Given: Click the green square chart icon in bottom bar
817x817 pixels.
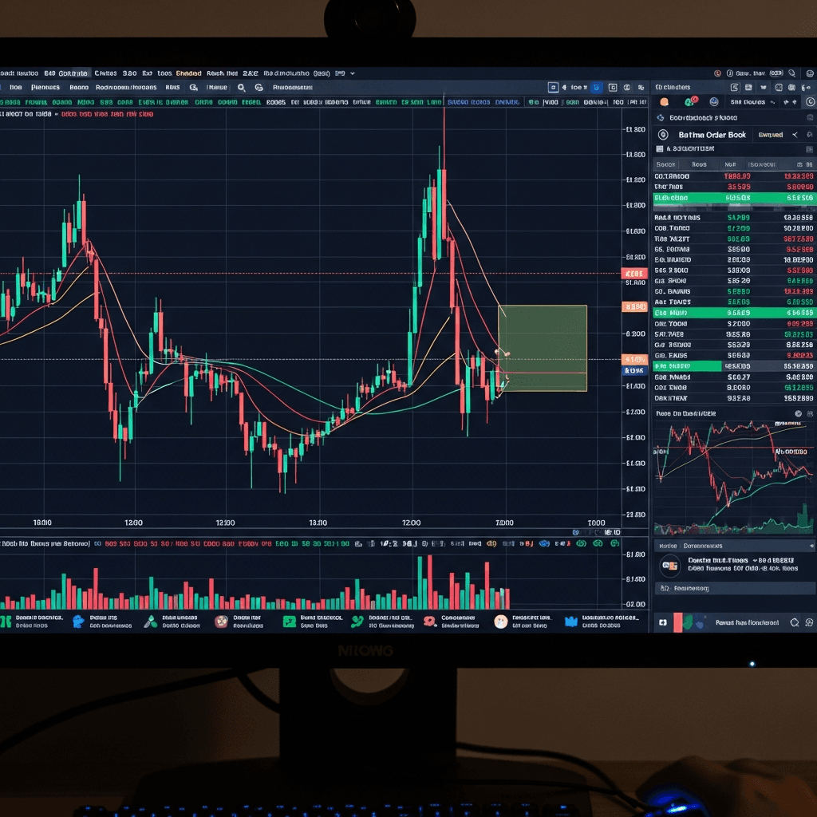Looking at the screenshot, I should pos(289,622).
